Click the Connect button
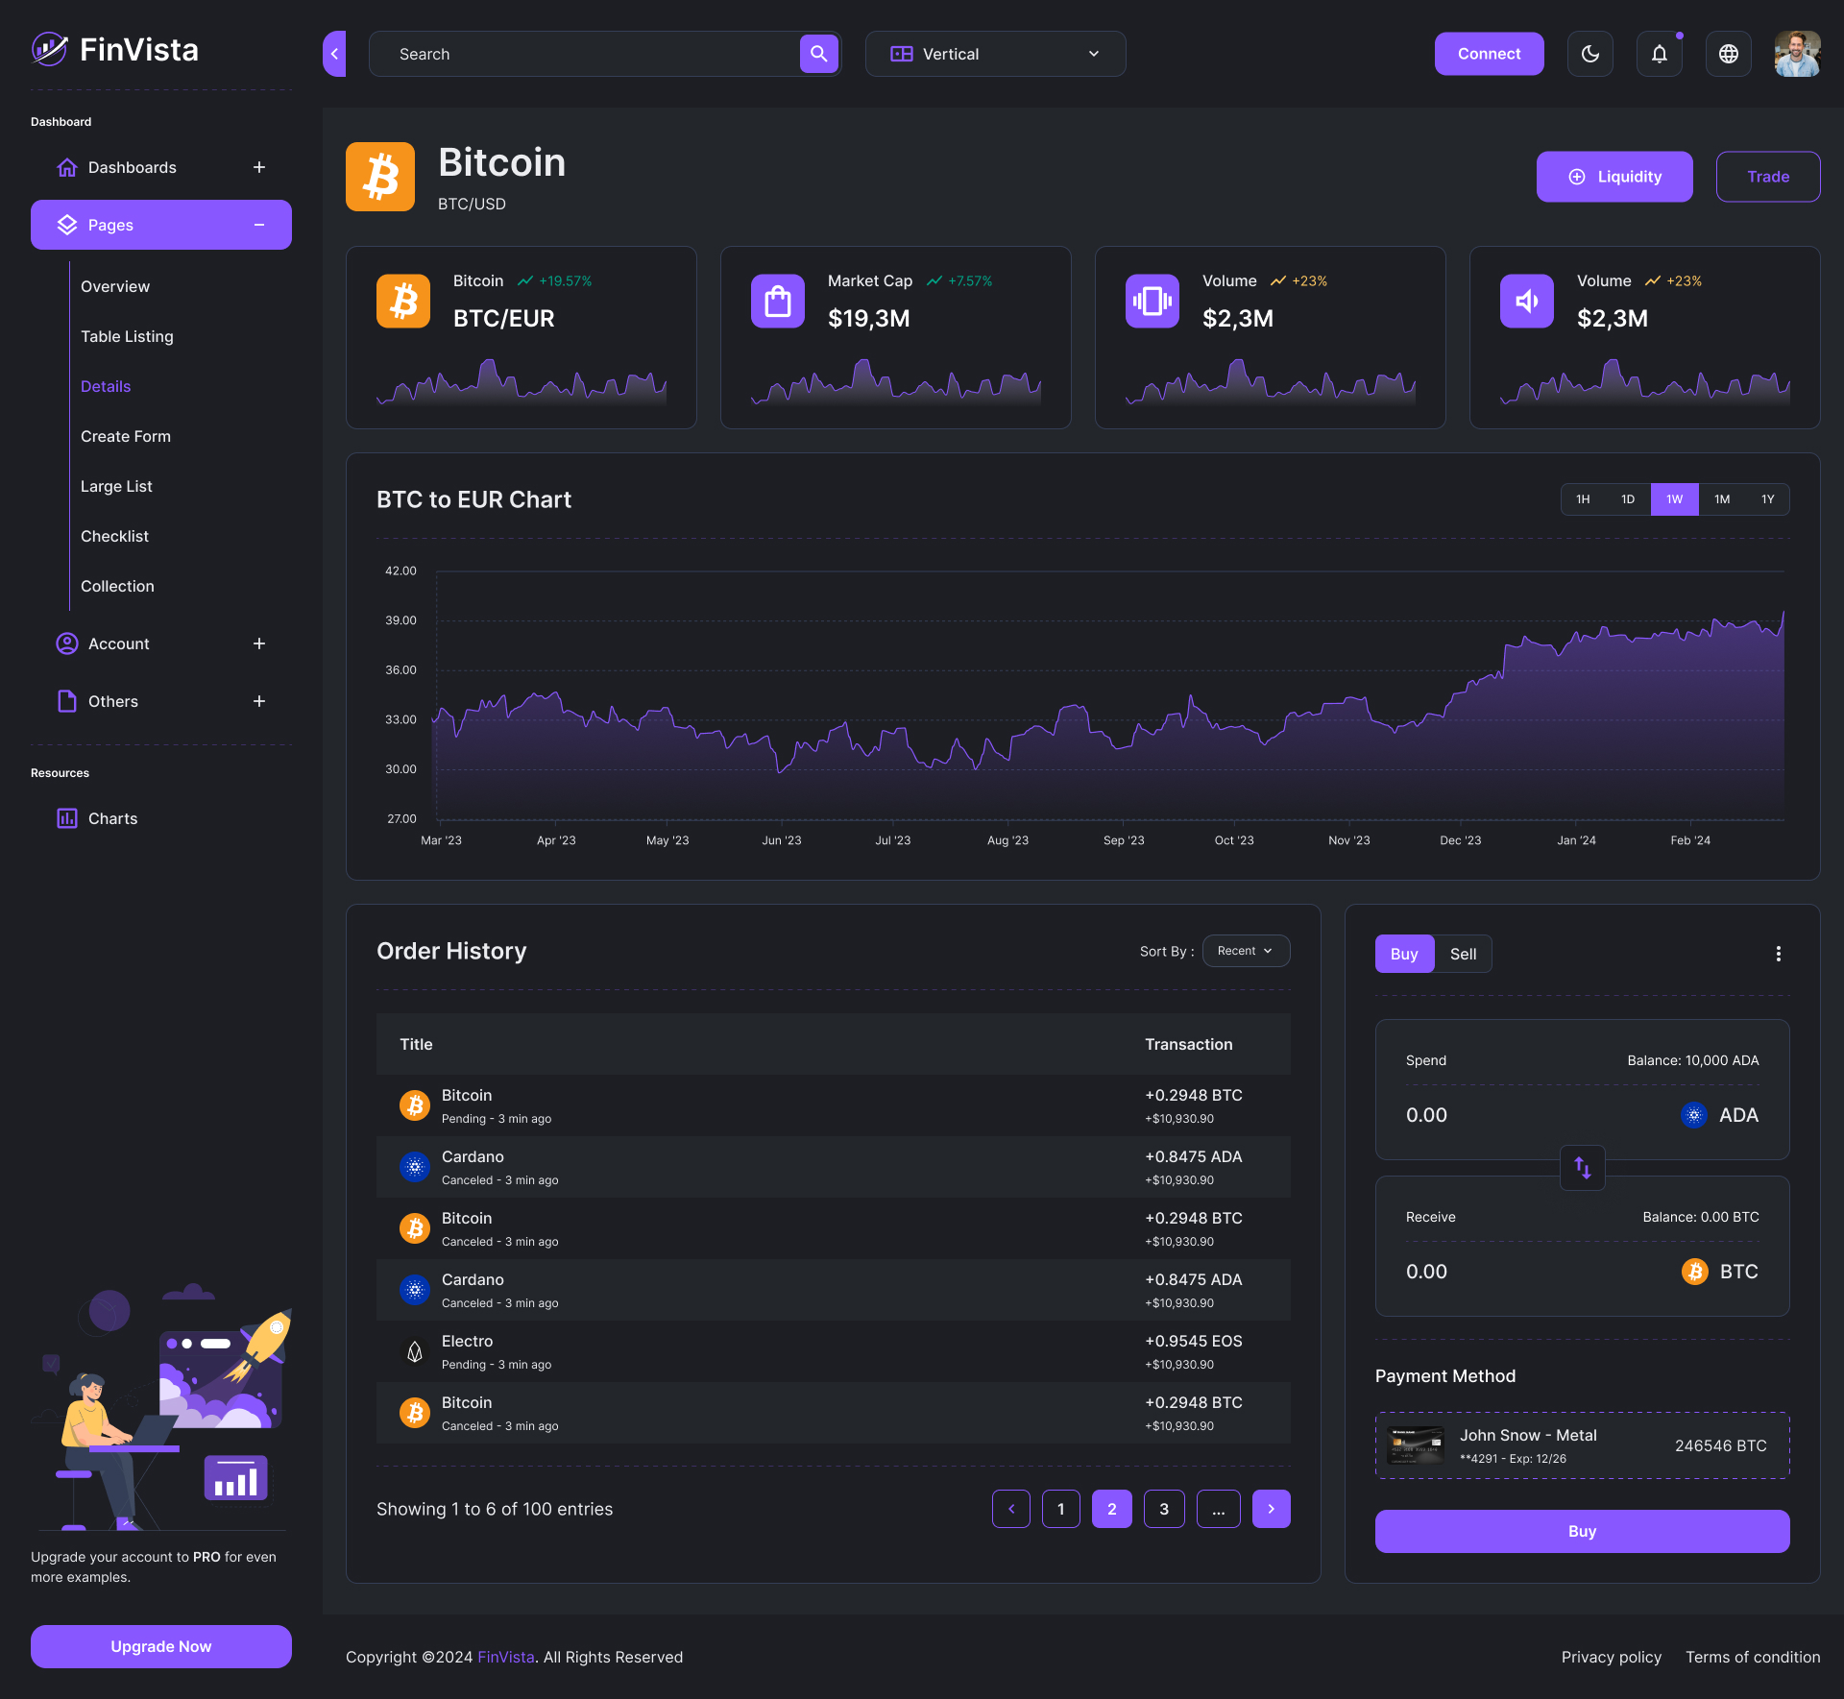 coord(1488,54)
